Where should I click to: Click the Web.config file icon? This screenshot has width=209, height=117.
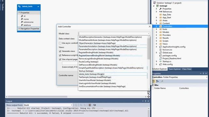coord(160,64)
